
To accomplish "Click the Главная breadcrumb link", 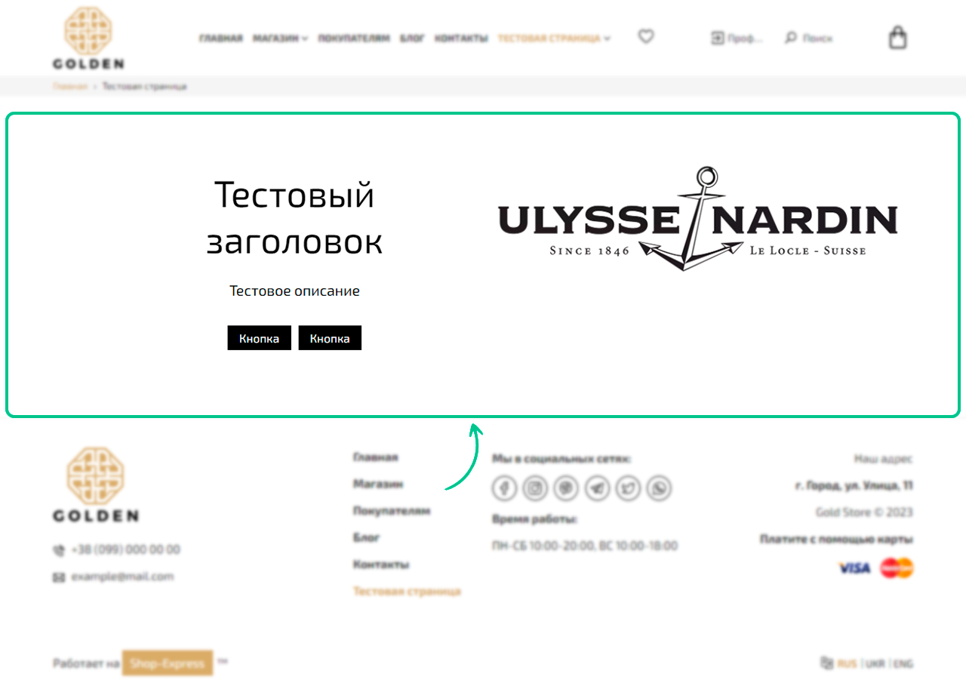I will click(x=70, y=86).
